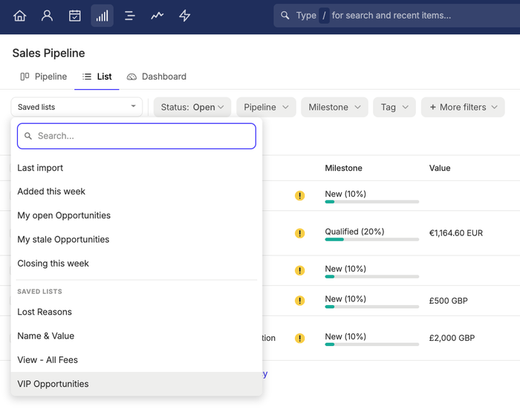Screen dimensions: 520x412
Task: Click the £2,000 GBP value
Action: (x=452, y=338)
